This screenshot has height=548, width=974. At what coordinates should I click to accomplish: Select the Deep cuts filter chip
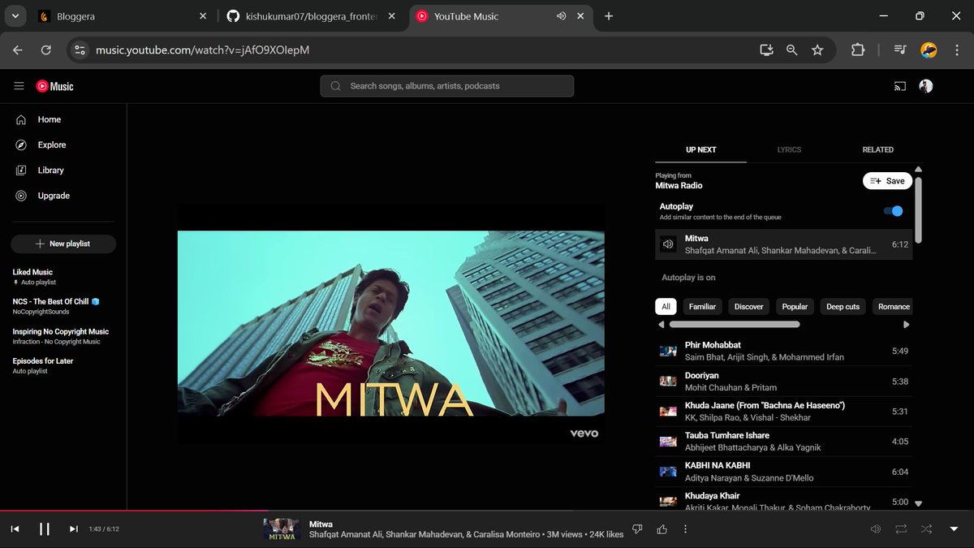[x=843, y=307]
